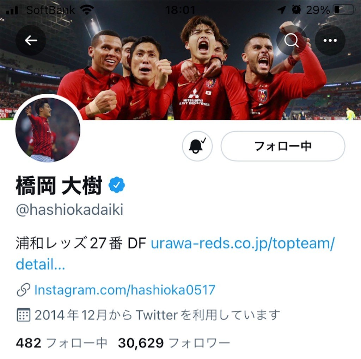Toggle the notification bell for this account
Image resolution: width=361 pixels, height=359 pixels.
197,146
